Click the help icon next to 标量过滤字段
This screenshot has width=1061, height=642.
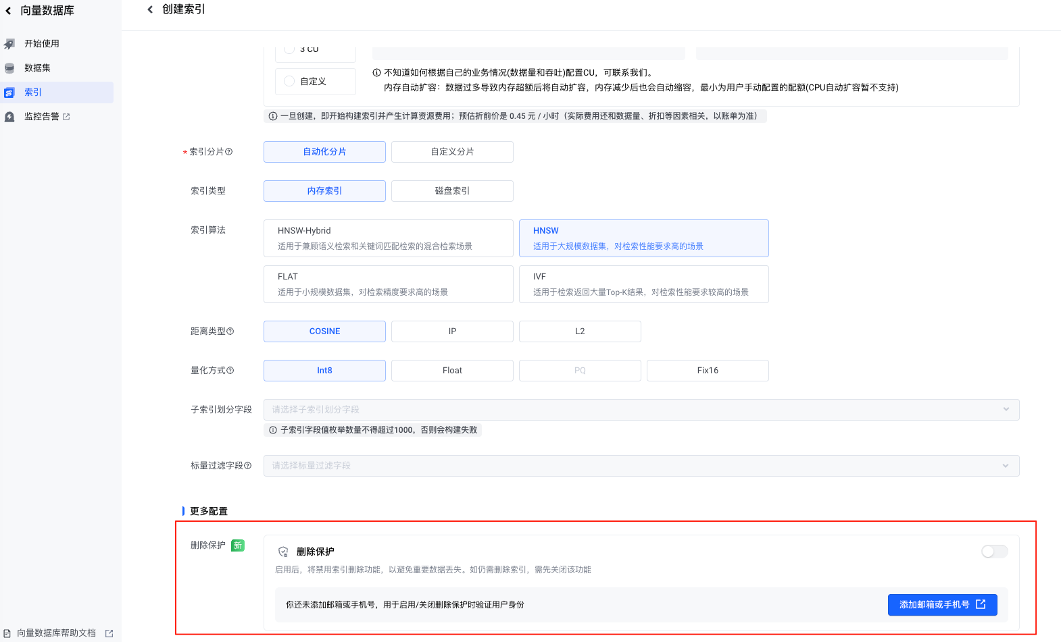[248, 466]
